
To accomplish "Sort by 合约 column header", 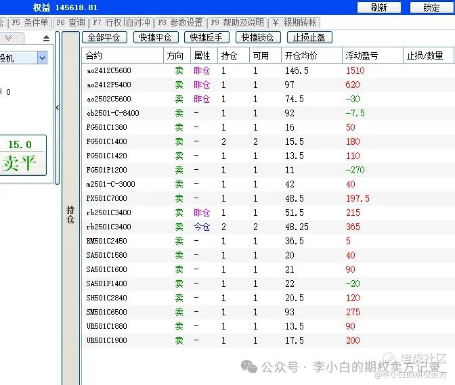I will pos(123,55).
